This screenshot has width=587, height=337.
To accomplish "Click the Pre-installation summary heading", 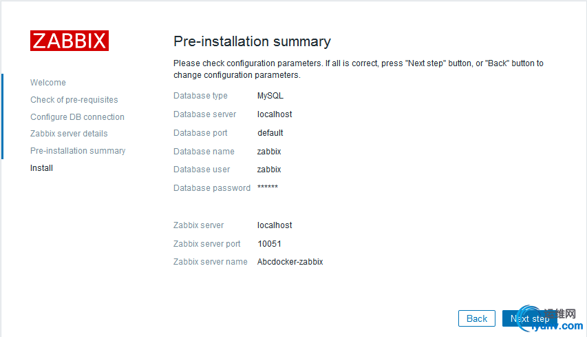I will pos(252,41).
